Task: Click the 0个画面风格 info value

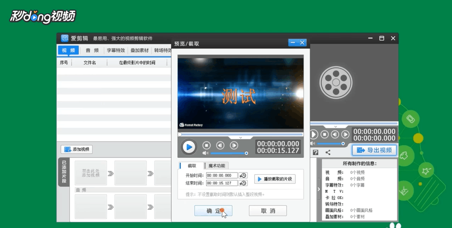Action: point(362,210)
